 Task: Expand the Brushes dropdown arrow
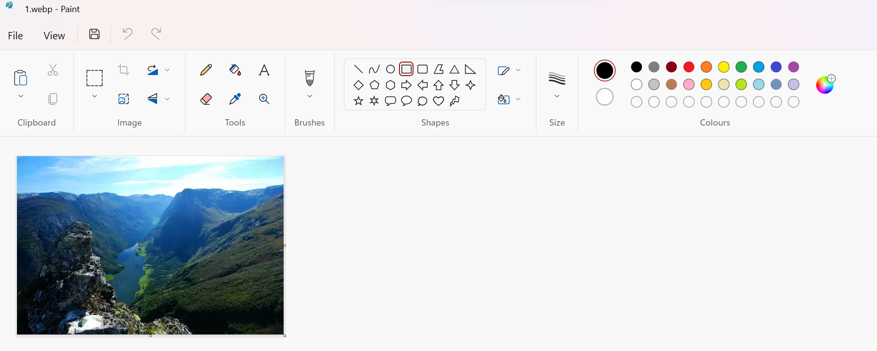click(x=310, y=96)
